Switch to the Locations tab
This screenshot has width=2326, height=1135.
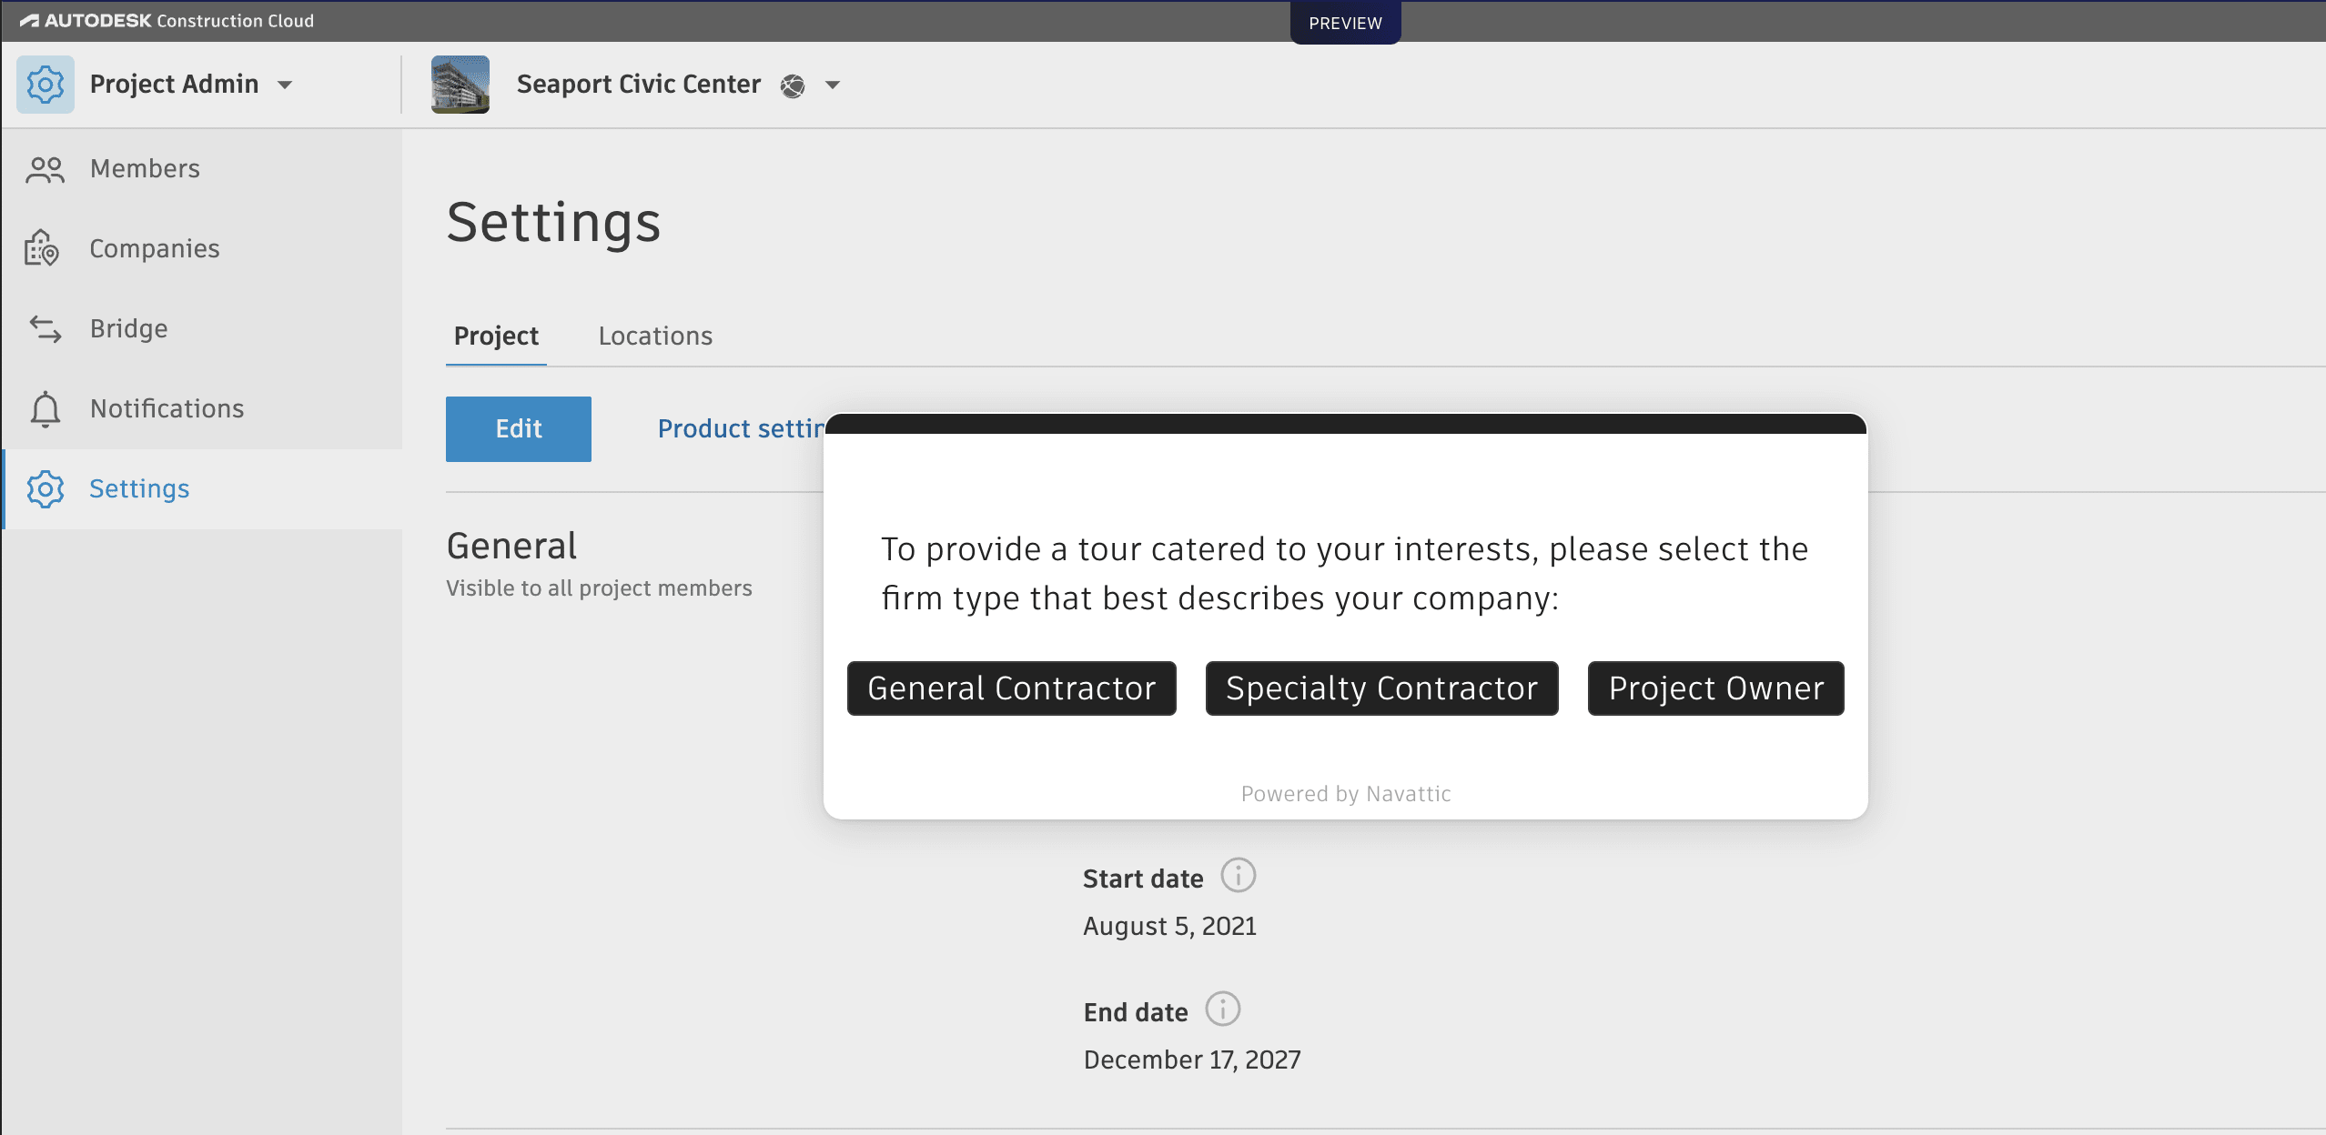pos(654,336)
